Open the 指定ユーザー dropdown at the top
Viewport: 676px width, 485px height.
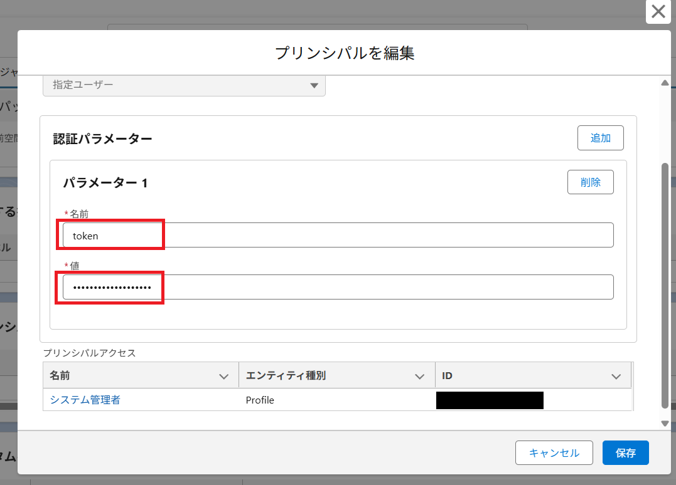pyautogui.click(x=184, y=86)
